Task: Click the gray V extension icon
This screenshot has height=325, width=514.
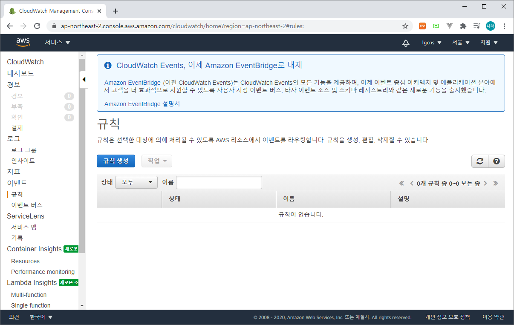Action: 450,26
